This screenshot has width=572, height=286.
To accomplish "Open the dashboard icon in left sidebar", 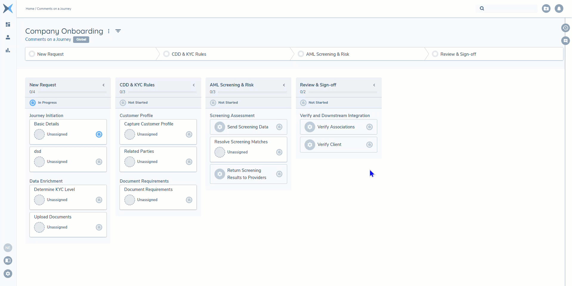I will pyautogui.click(x=8, y=24).
